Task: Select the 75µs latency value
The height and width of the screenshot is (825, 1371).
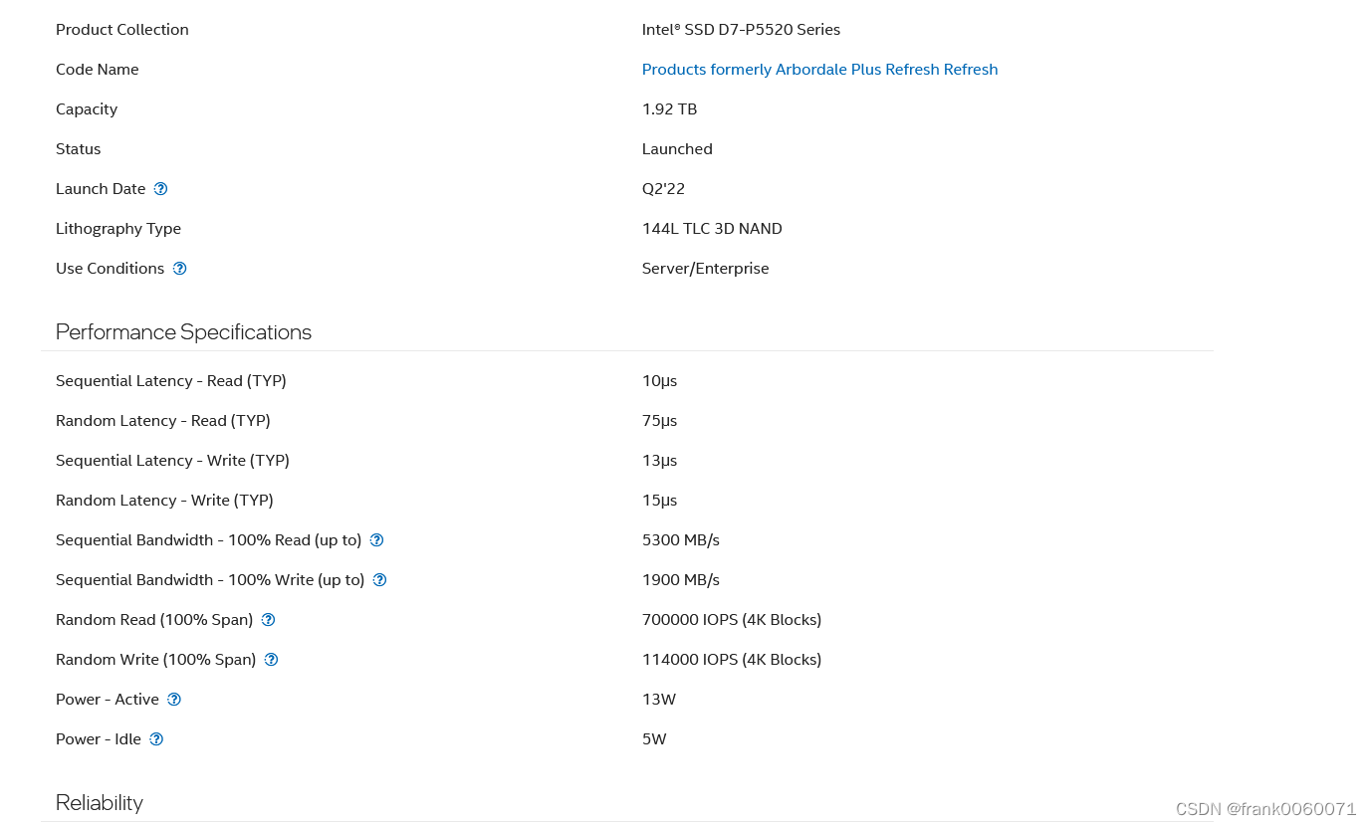Action: (x=659, y=421)
